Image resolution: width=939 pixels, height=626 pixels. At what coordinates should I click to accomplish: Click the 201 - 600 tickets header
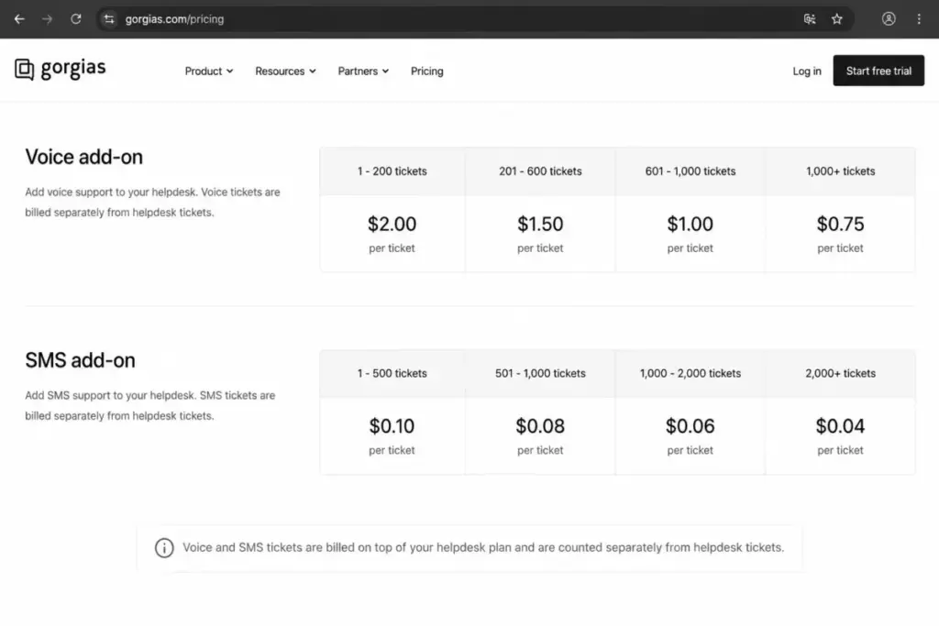click(x=540, y=171)
